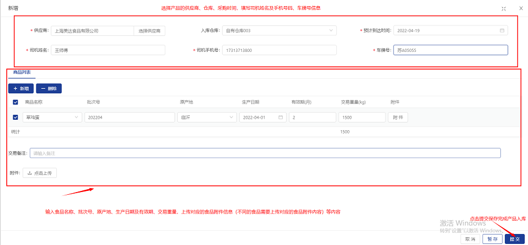The height and width of the screenshot is (245, 528).
Task: Click the fullscreen expand icon in dialog header
Action: 503,9
